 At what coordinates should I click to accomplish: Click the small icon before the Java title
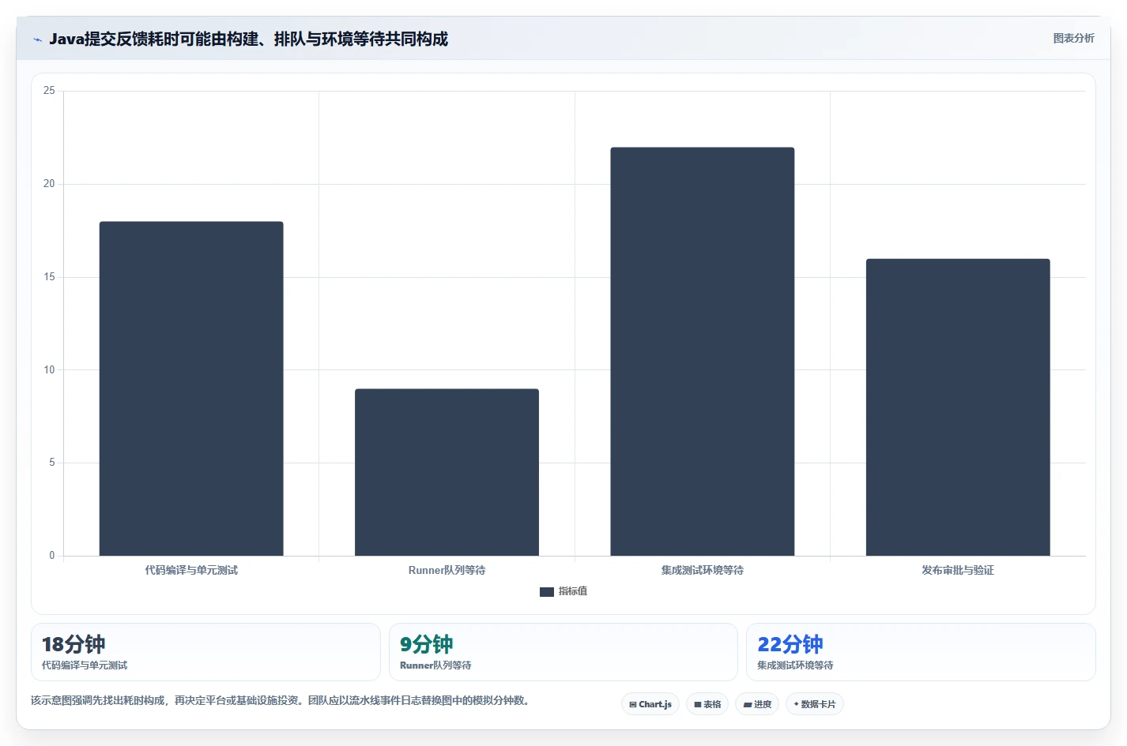tap(37, 39)
